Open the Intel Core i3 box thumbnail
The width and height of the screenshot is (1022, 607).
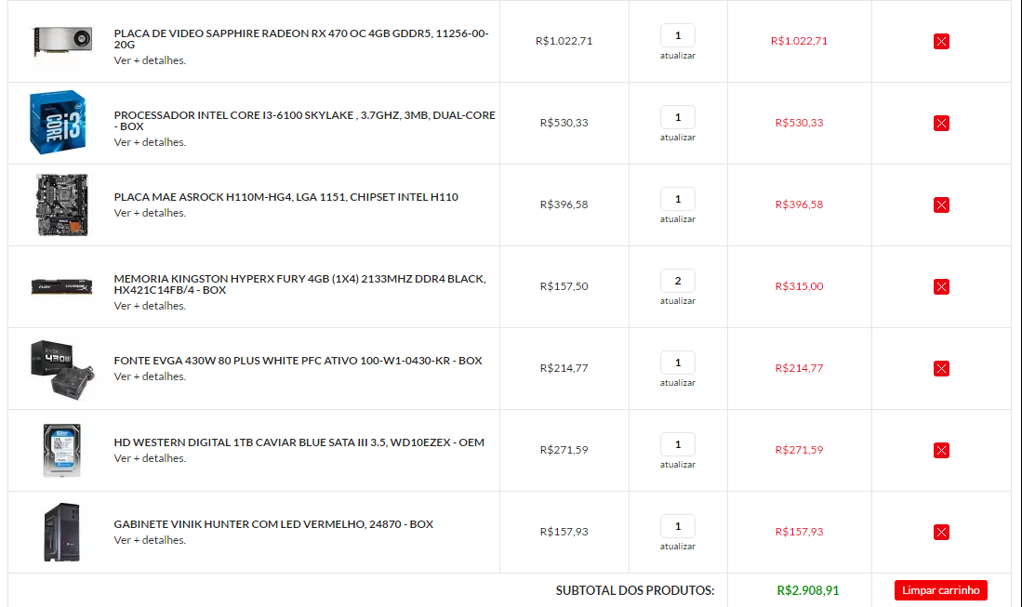pos(58,123)
